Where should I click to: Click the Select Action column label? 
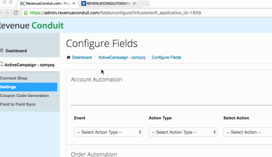point(236,118)
